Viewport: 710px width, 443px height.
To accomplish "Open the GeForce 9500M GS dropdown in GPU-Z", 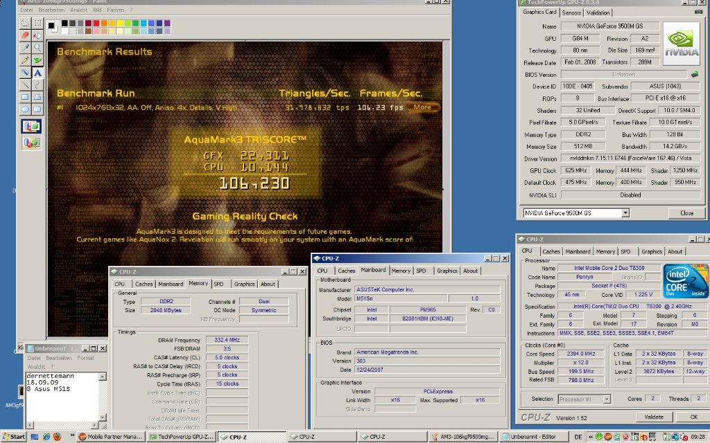I will (x=625, y=213).
